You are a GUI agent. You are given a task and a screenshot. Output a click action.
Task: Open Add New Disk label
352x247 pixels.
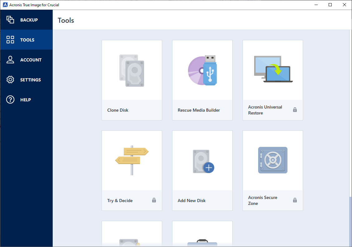coord(191,201)
